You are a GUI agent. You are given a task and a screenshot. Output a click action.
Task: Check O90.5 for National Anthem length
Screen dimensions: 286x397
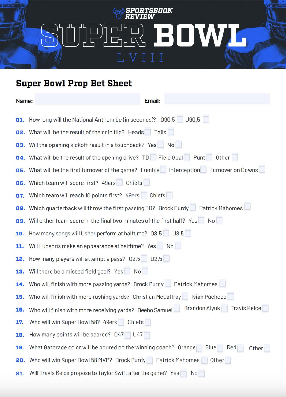point(180,120)
